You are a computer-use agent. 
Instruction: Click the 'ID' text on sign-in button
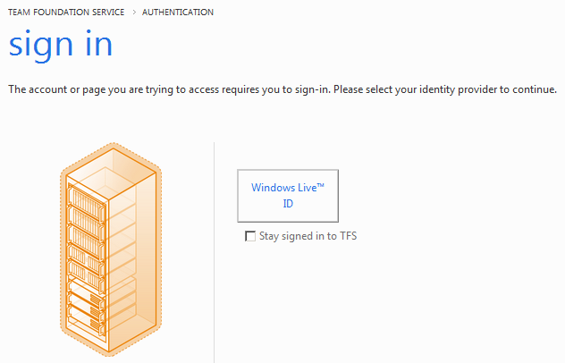pyautogui.click(x=288, y=203)
